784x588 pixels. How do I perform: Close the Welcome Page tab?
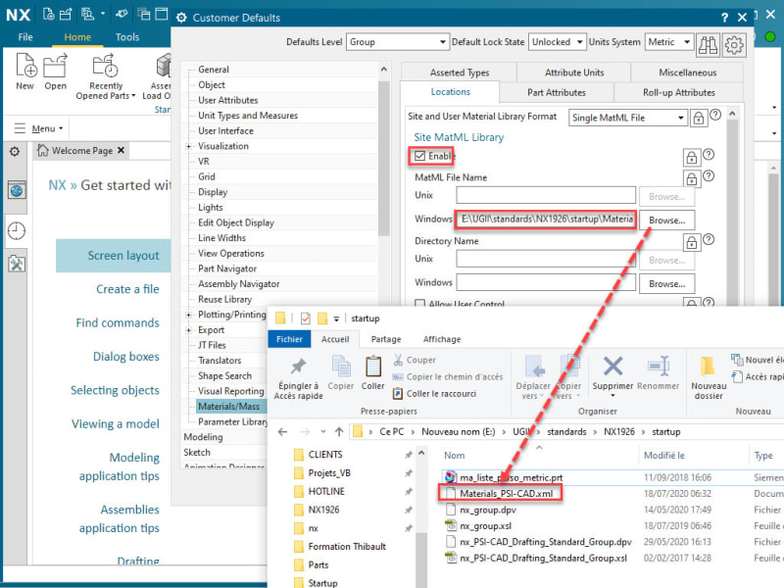click(121, 150)
